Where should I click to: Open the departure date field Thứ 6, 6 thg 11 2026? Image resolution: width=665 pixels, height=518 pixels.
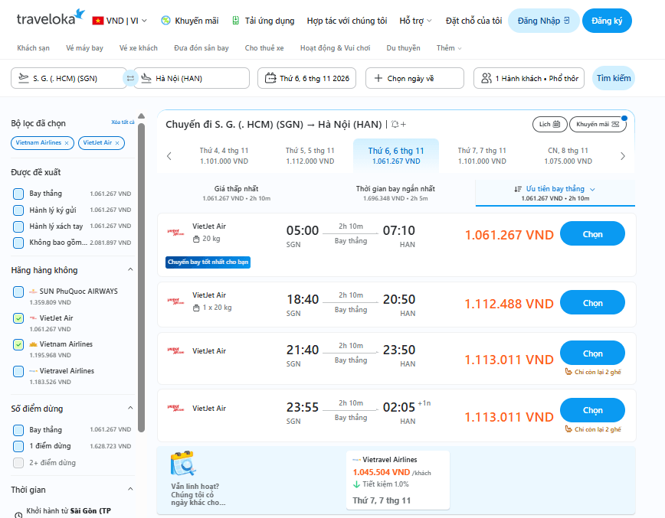tap(306, 78)
